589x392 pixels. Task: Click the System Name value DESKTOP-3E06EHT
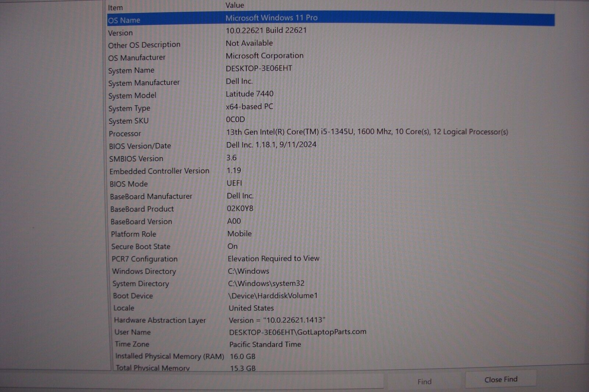[259, 68]
